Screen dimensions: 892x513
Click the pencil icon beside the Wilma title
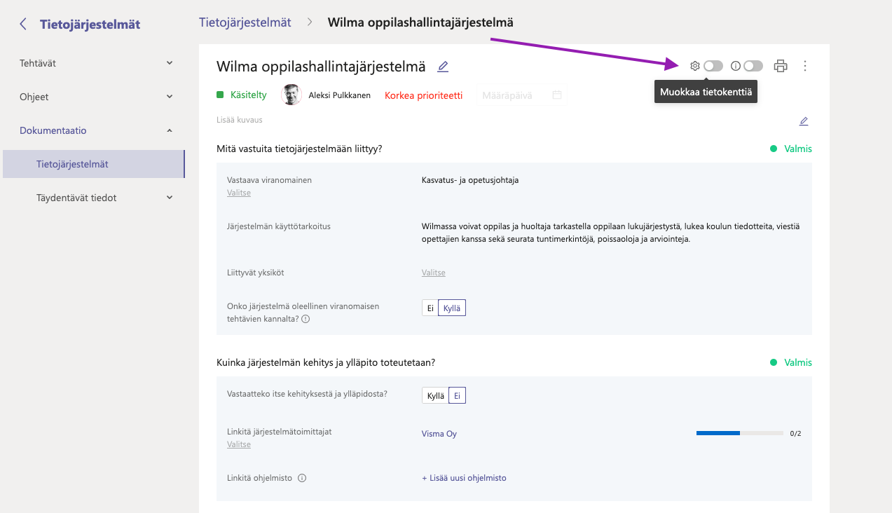[x=443, y=67]
